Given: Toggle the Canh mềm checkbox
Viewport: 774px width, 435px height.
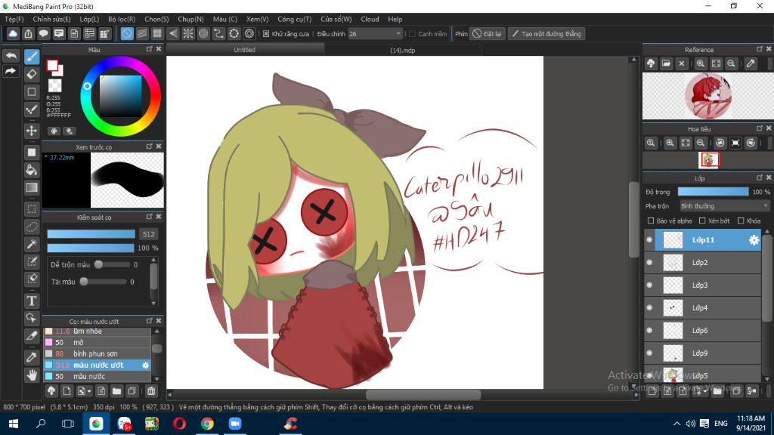Looking at the screenshot, I should [412, 34].
